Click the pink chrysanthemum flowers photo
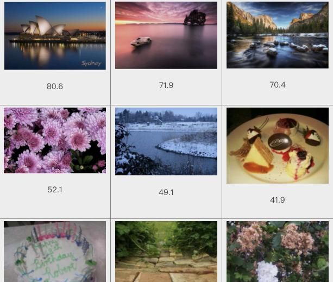Image resolution: width=333 pixels, height=282 pixels. pos(55,140)
